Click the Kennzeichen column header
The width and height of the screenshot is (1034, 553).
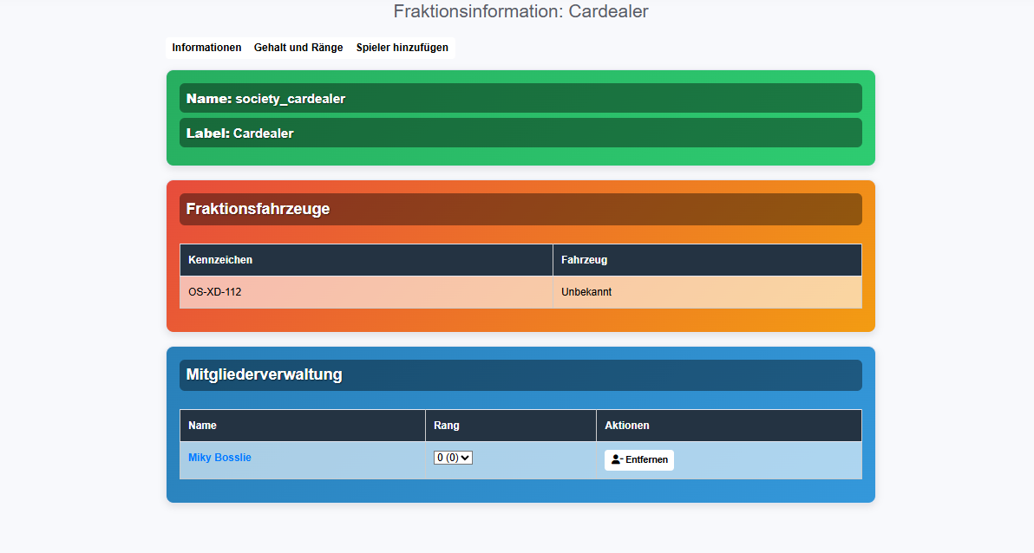pyautogui.click(x=220, y=260)
